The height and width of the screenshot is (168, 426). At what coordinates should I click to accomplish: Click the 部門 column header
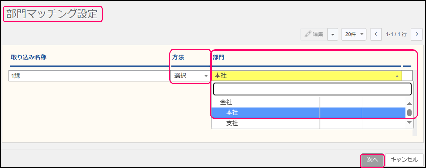(218, 57)
